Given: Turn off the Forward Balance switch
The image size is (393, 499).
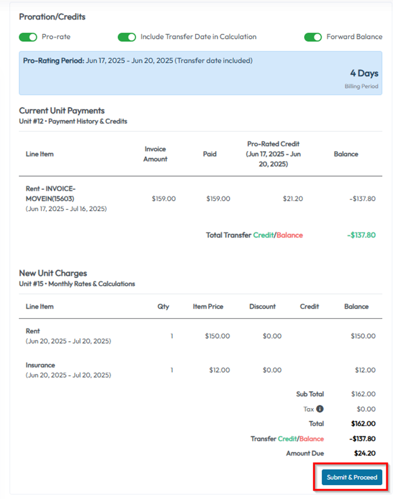Looking at the screenshot, I should click(313, 37).
